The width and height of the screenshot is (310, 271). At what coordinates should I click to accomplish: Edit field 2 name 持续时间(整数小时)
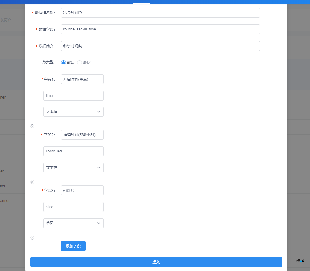click(x=82, y=135)
